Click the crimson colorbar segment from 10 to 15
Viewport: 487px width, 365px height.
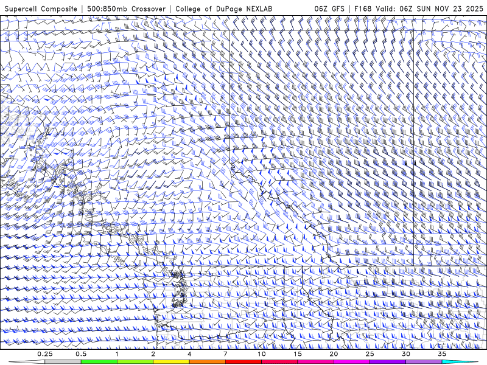[x=279, y=362]
